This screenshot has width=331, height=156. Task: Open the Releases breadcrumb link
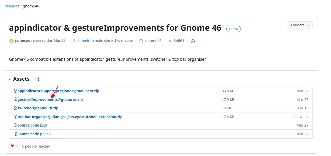tap(12, 6)
